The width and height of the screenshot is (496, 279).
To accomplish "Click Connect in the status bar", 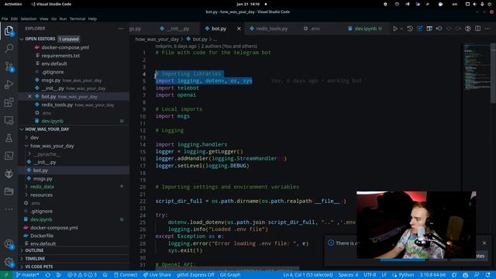I will pyautogui.click(x=126, y=275).
